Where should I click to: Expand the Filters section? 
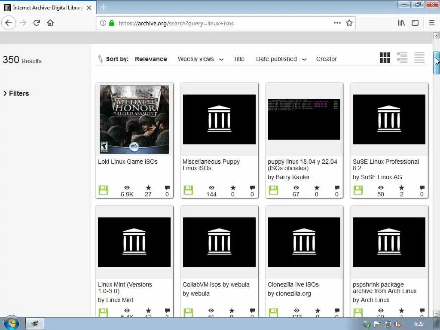[x=16, y=93]
